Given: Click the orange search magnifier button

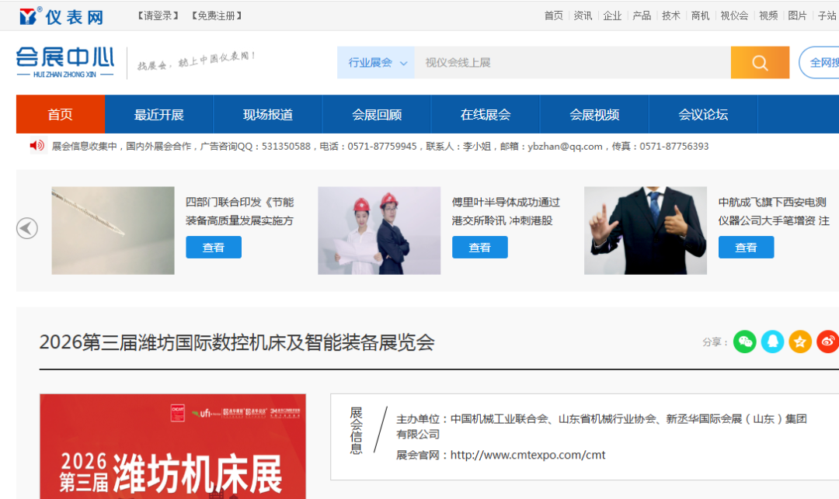Looking at the screenshot, I should click(x=760, y=63).
